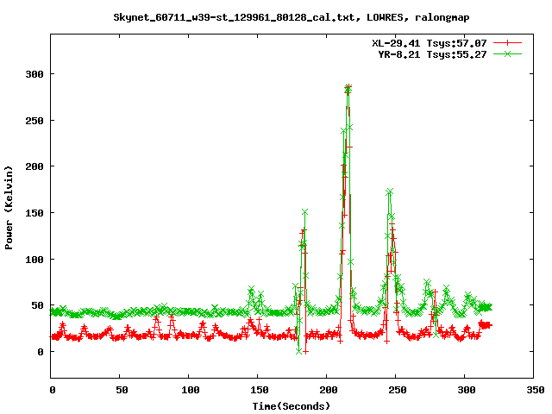Click the 300 tick label on the power axis
The image size is (552, 414).
pyautogui.click(x=34, y=74)
